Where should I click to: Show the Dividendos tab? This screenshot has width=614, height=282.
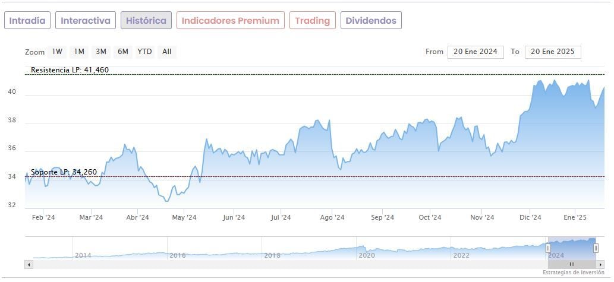[x=371, y=21]
